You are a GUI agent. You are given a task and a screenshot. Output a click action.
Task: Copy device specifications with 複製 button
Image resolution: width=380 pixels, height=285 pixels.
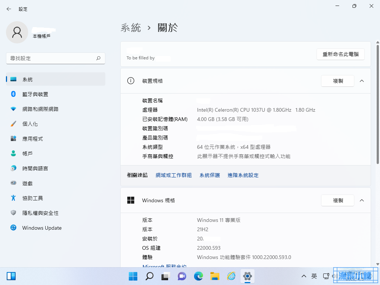(x=338, y=81)
